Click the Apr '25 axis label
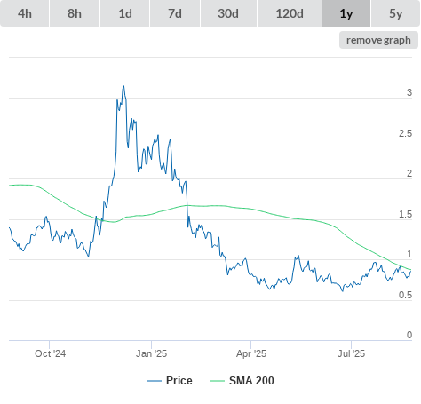This screenshot has height=404, width=421. coord(251,353)
